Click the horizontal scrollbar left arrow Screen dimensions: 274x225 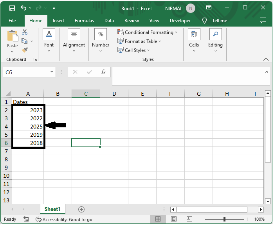[173, 209]
